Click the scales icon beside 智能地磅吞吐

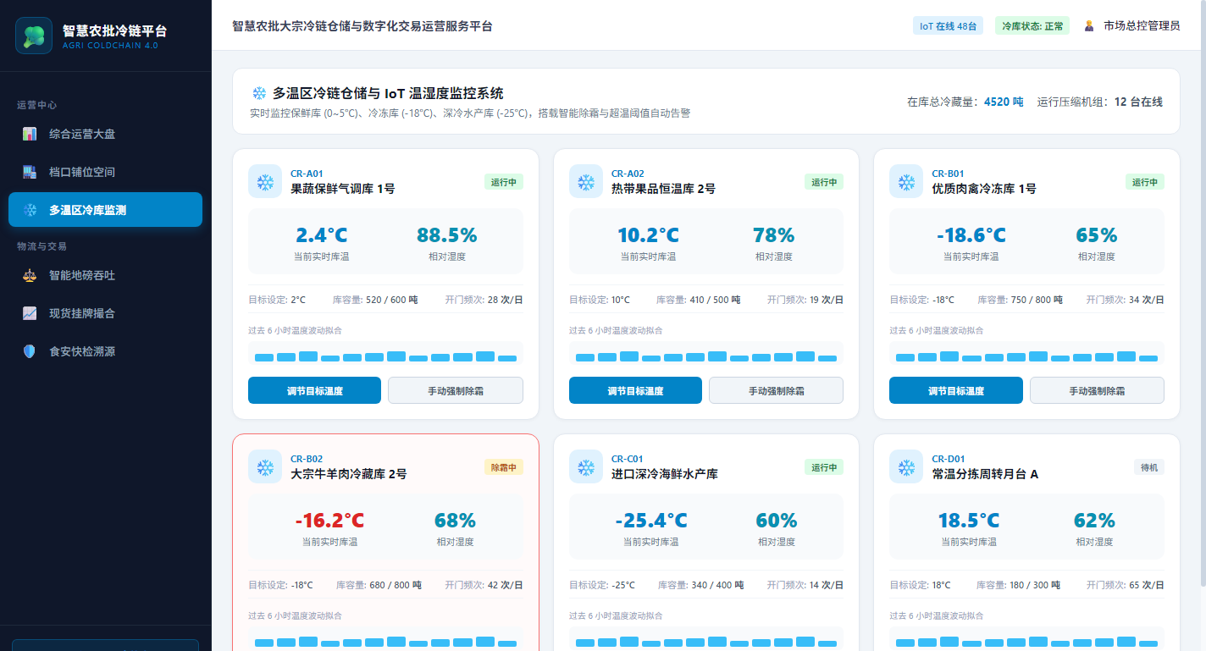tap(30, 275)
